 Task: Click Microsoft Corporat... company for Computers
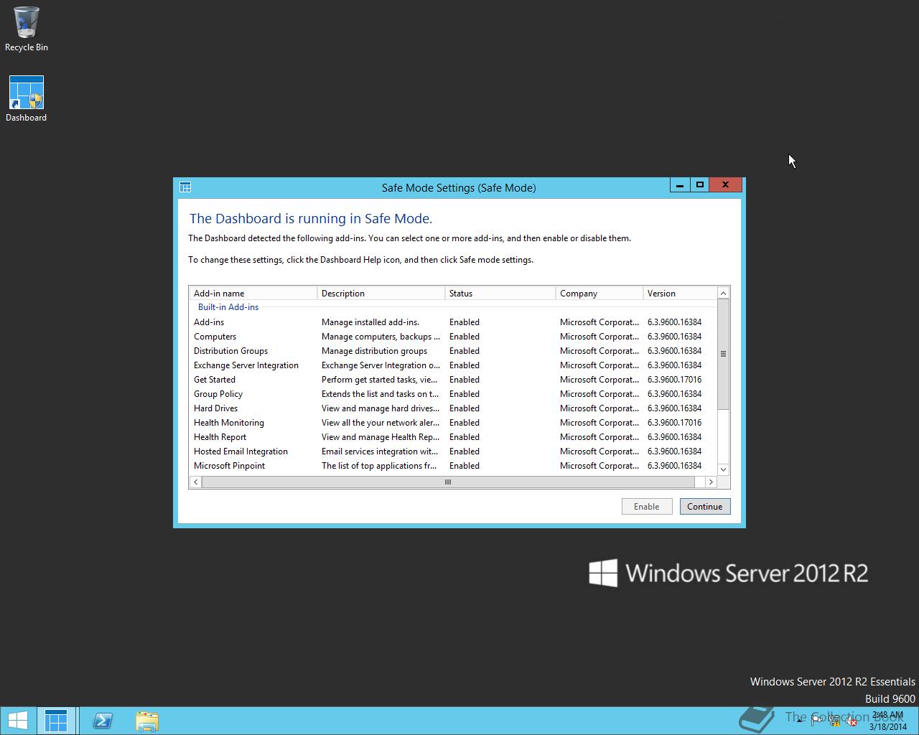pos(600,337)
